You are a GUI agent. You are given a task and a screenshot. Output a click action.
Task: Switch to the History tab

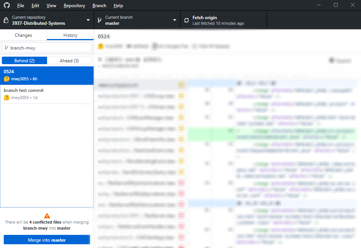(70, 35)
